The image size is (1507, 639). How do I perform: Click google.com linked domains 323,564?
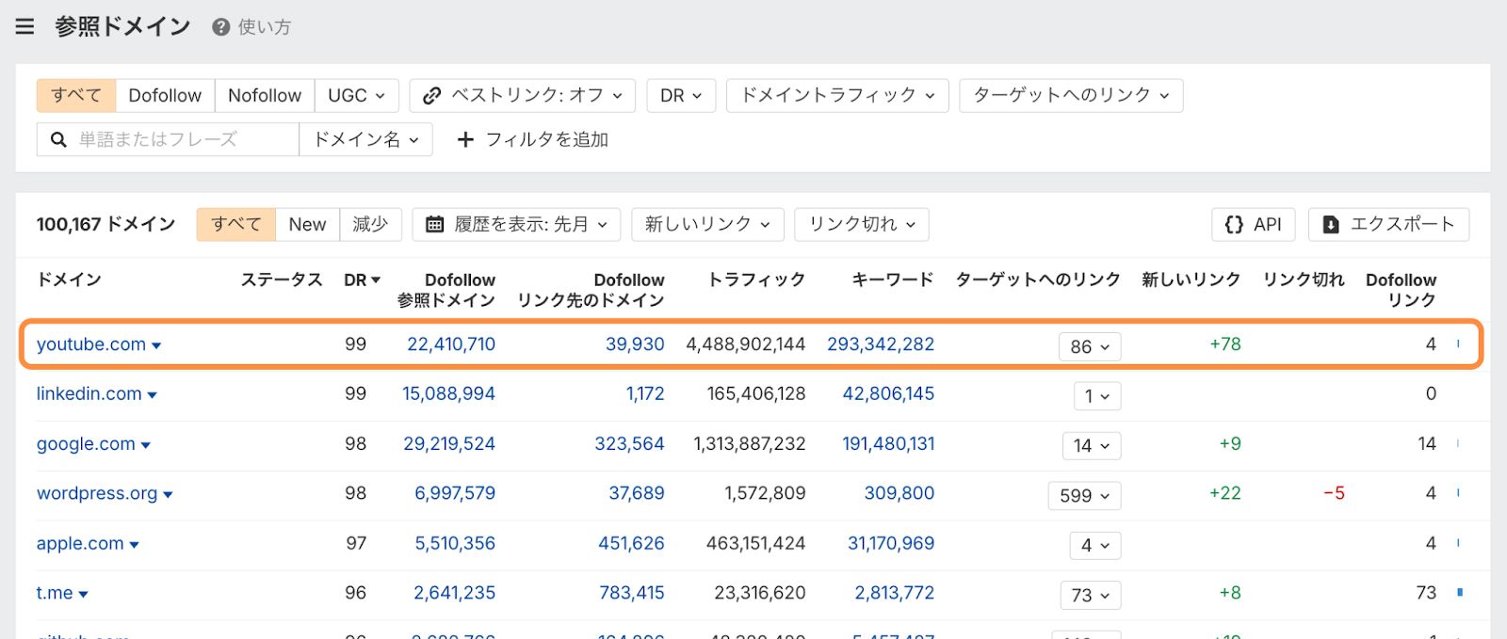(629, 443)
